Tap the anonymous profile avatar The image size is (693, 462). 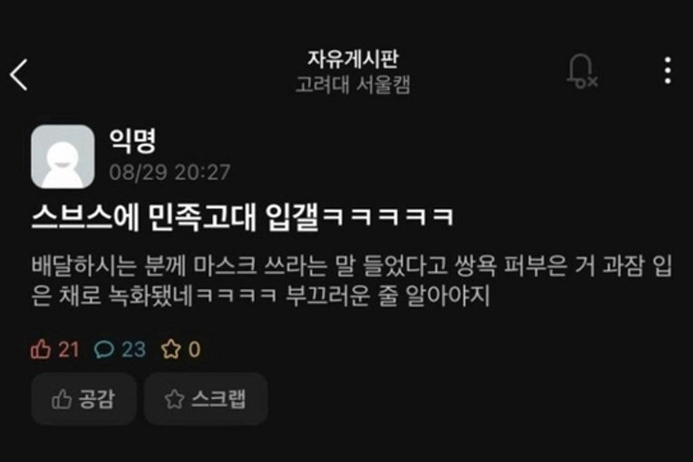point(62,157)
